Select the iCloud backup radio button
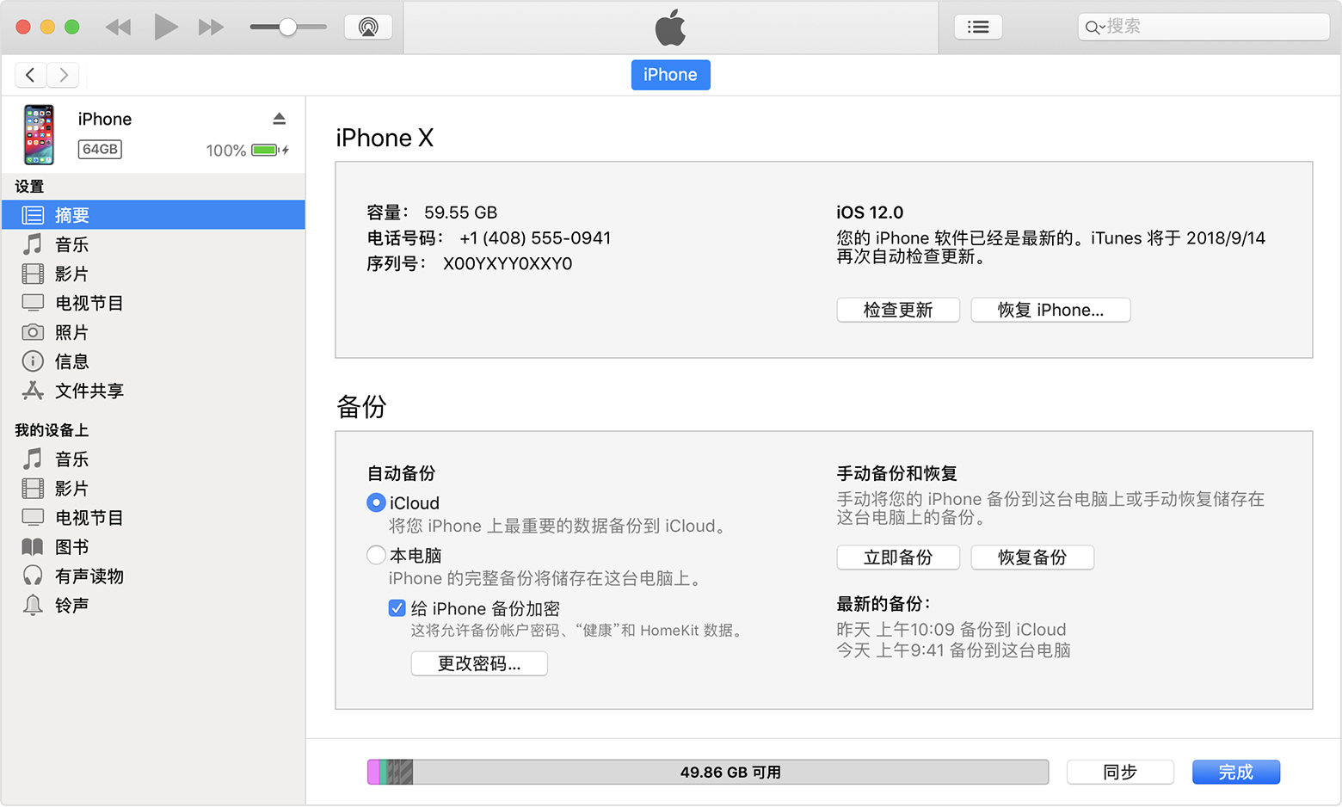This screenshot has width=1342, height=807. 376,502
